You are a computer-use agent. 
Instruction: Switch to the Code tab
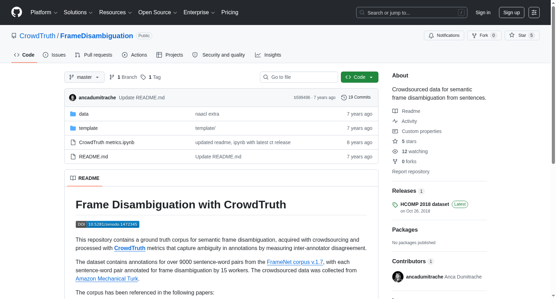tap(24, 55)
